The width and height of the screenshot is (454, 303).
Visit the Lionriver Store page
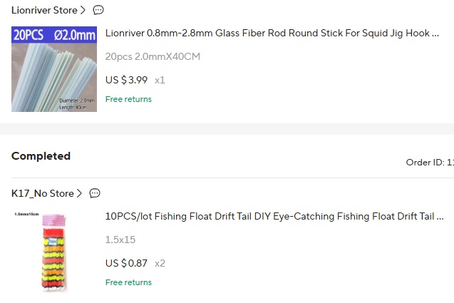44,11
